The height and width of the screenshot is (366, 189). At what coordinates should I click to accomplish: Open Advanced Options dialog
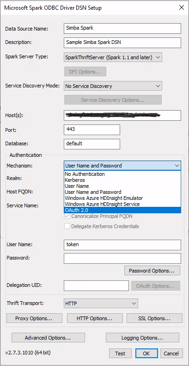pos(48,337)
